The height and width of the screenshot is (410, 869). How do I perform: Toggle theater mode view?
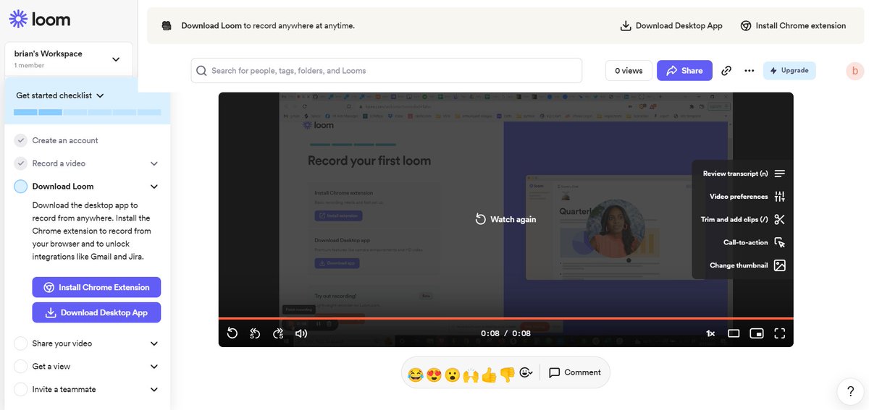coord(734,333)
